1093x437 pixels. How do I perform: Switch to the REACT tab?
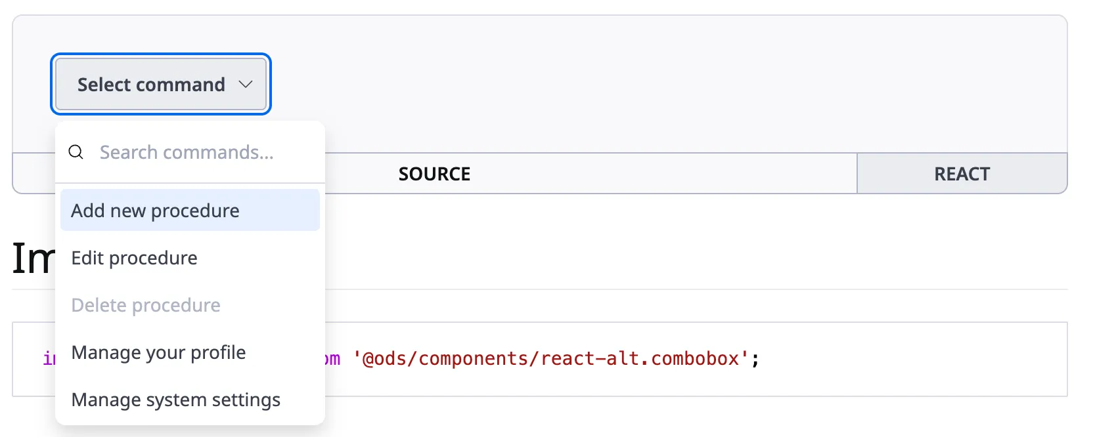pos(961,173)
